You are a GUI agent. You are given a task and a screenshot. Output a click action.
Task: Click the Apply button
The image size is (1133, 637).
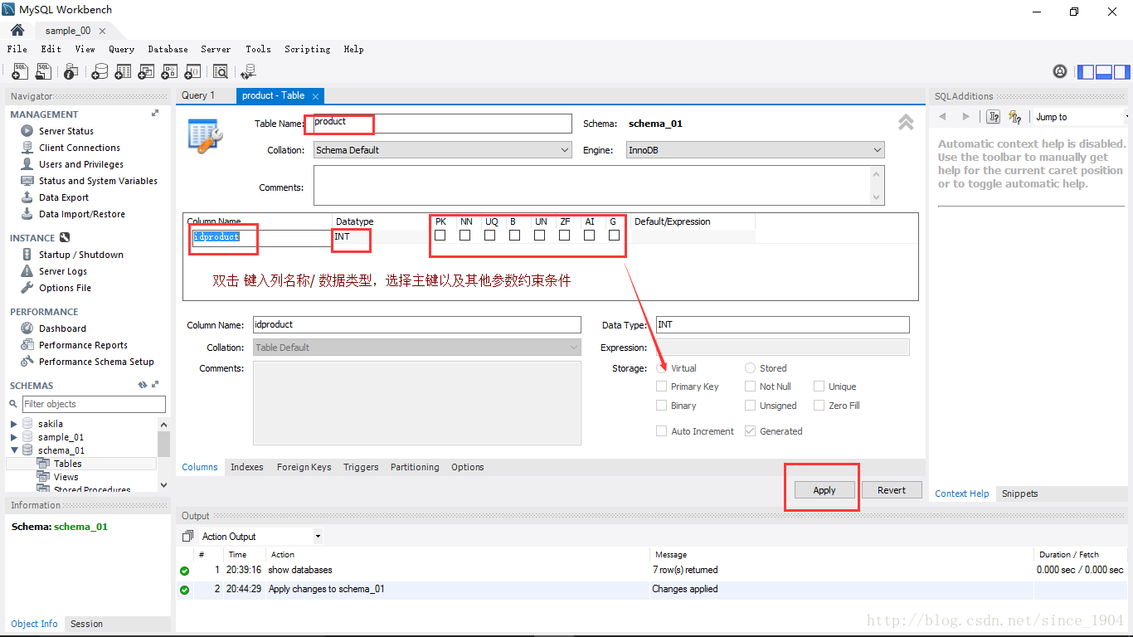[824, 490]
